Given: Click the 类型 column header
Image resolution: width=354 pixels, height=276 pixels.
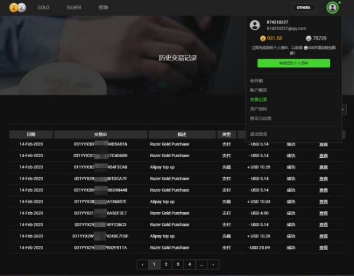Looking at the screenshot, I should (227, 134).
